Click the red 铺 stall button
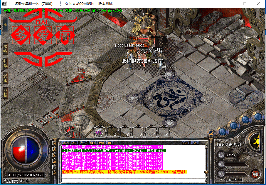 click(255, 174)
